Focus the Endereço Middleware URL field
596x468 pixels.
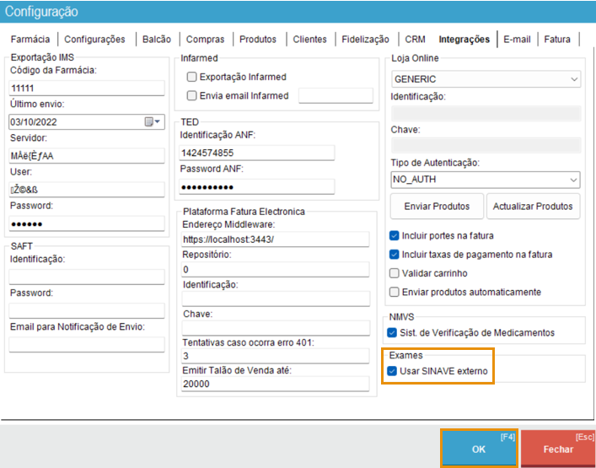coord(275,239)
